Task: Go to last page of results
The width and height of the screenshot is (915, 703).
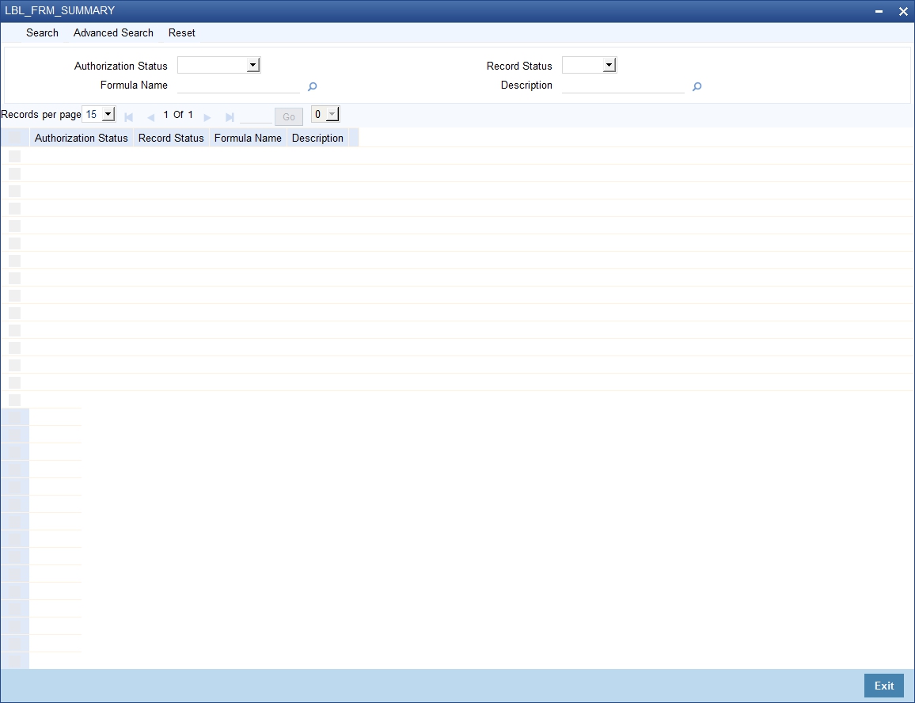Action: (230, 117)
